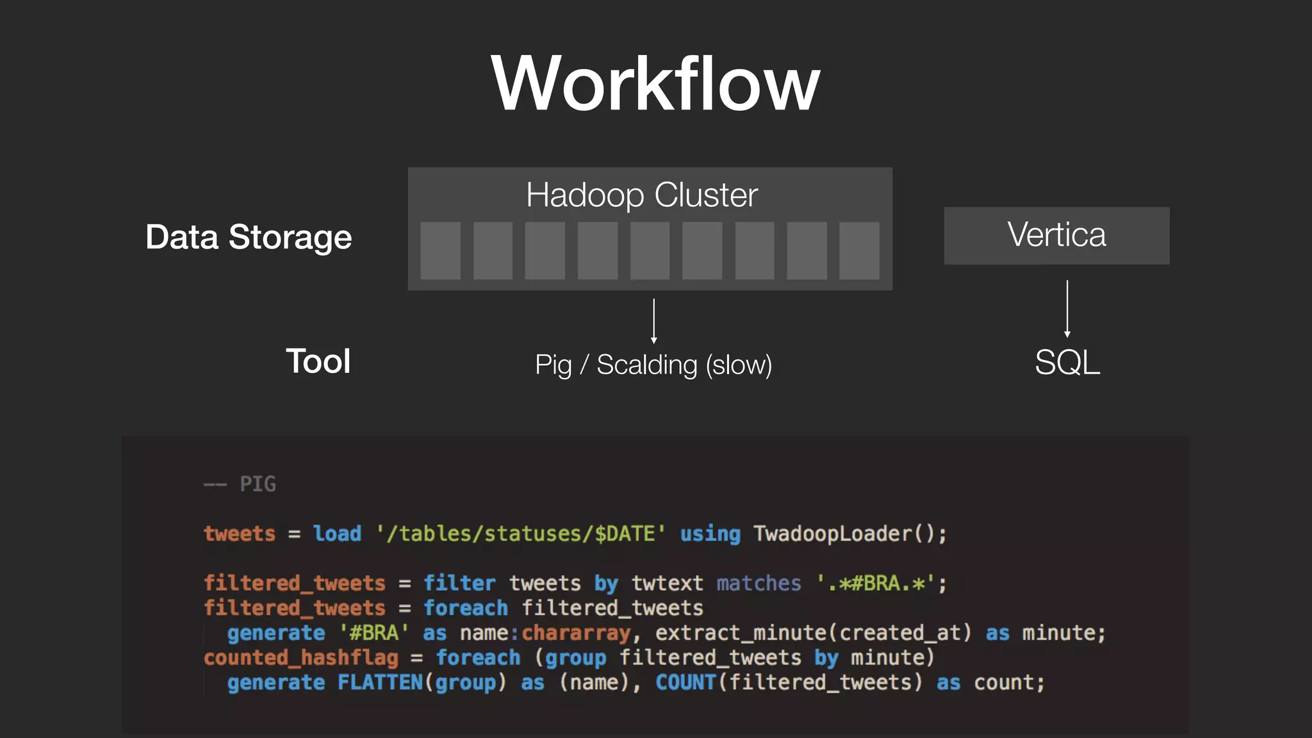
Task: Click the 'twtext' field name
Action: (x=667, y=584)
